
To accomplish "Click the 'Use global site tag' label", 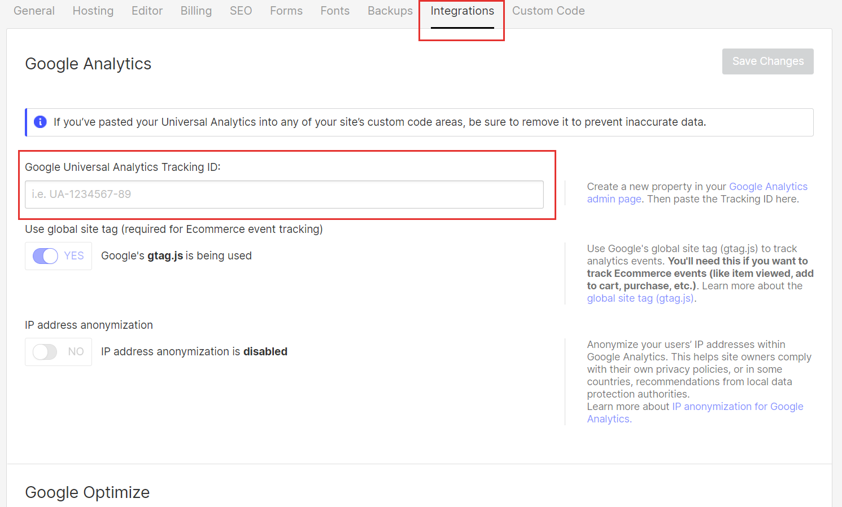I will tap(174, 229).
